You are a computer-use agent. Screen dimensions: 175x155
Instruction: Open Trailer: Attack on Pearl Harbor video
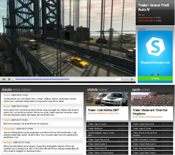[107, 153]
